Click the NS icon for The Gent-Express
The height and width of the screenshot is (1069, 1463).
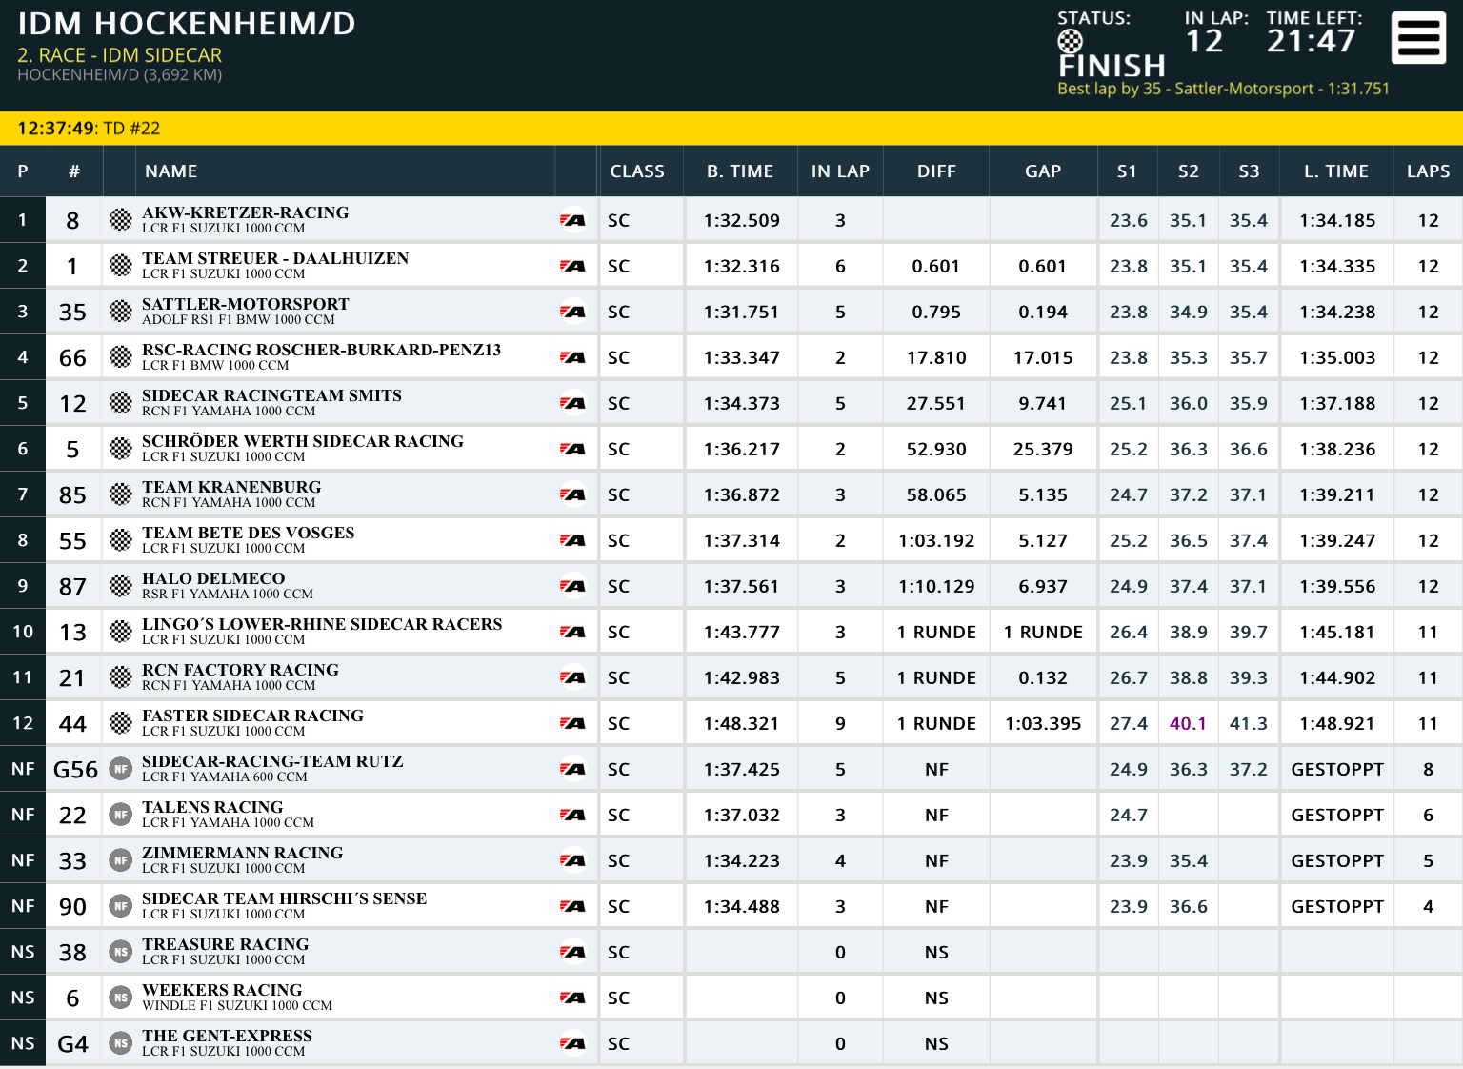pyautogui.click(x=120, y=1043)
